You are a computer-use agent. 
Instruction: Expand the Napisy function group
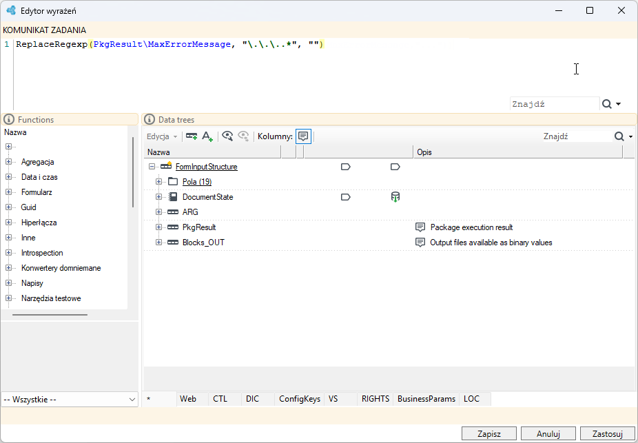click(x=8, y=283)
